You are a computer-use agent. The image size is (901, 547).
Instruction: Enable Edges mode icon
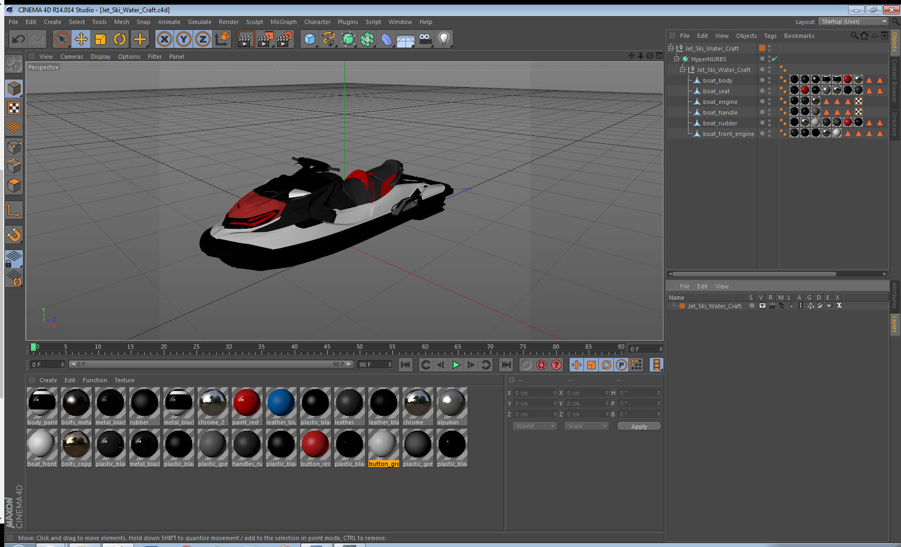14,166
